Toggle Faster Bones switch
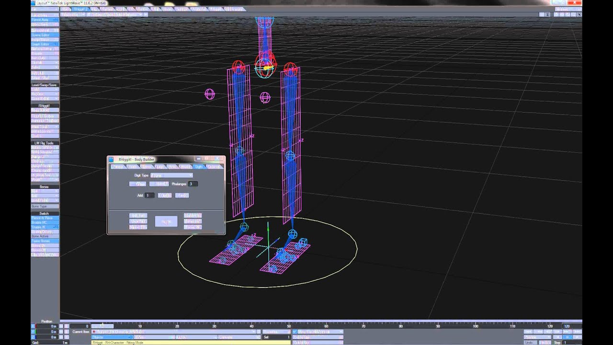 pos(45,241)
